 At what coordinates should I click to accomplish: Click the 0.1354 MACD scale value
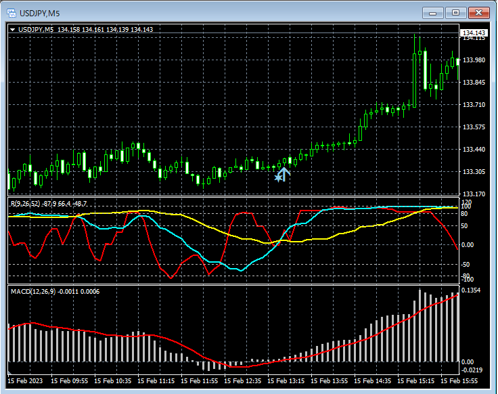point(471,290)
